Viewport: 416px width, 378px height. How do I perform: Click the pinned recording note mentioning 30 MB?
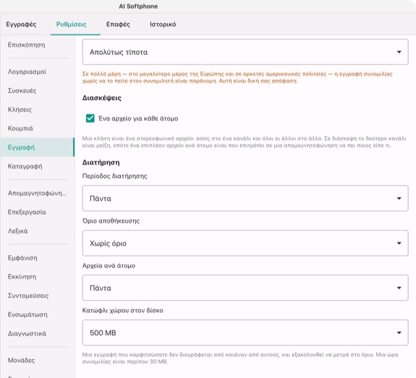(x=240, y=358)
